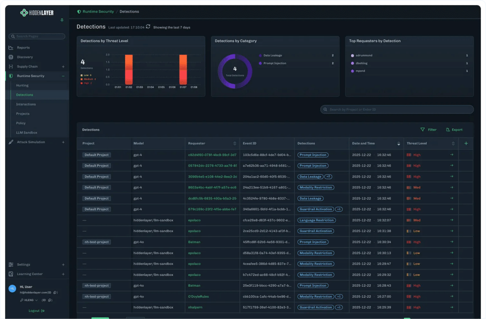Open the HLENG tenant dropdown
The height and width of the screenshot is (319, 486).
coord(29,300)
